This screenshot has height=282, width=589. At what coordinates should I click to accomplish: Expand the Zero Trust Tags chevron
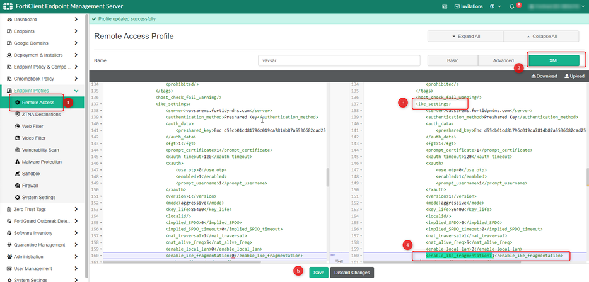pyautogui.click(x=76, y=209)
